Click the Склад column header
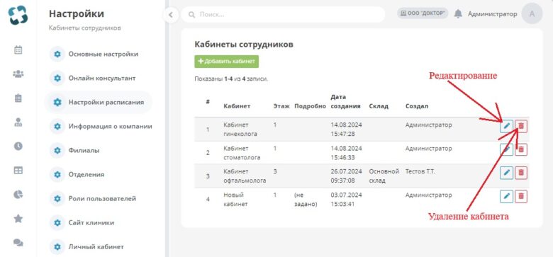The width and height of the screenshot is (553, 257). (x=379, y=106)
